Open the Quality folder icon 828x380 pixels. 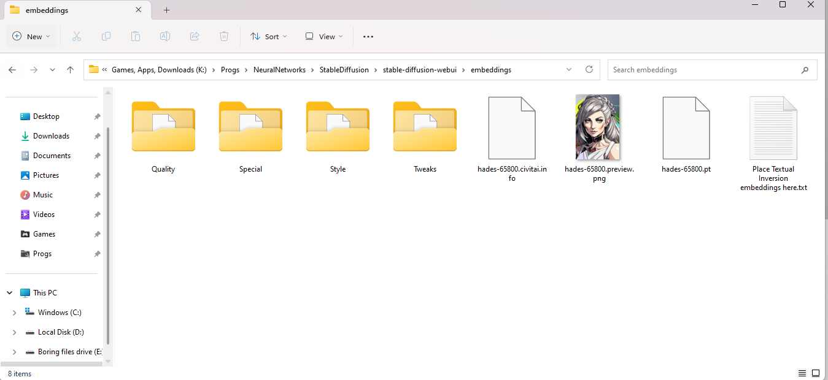[163, 126]
